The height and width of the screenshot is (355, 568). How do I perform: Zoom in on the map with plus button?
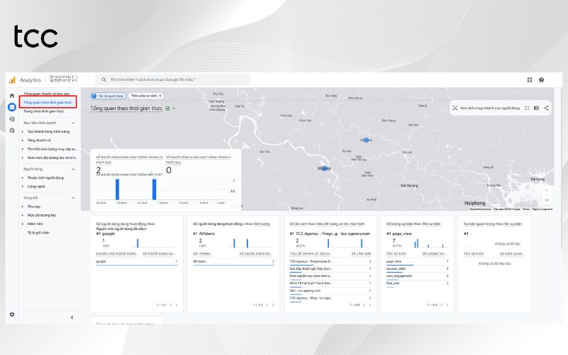(547, 190)
